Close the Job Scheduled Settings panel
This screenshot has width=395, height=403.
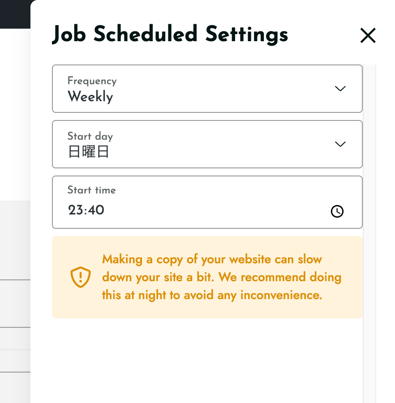coord(368,35)
